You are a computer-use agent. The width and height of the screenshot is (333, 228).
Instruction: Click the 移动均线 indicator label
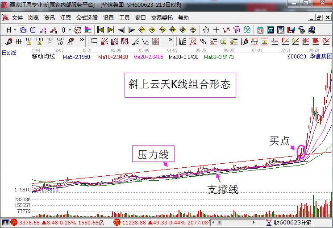click(43, 57)
